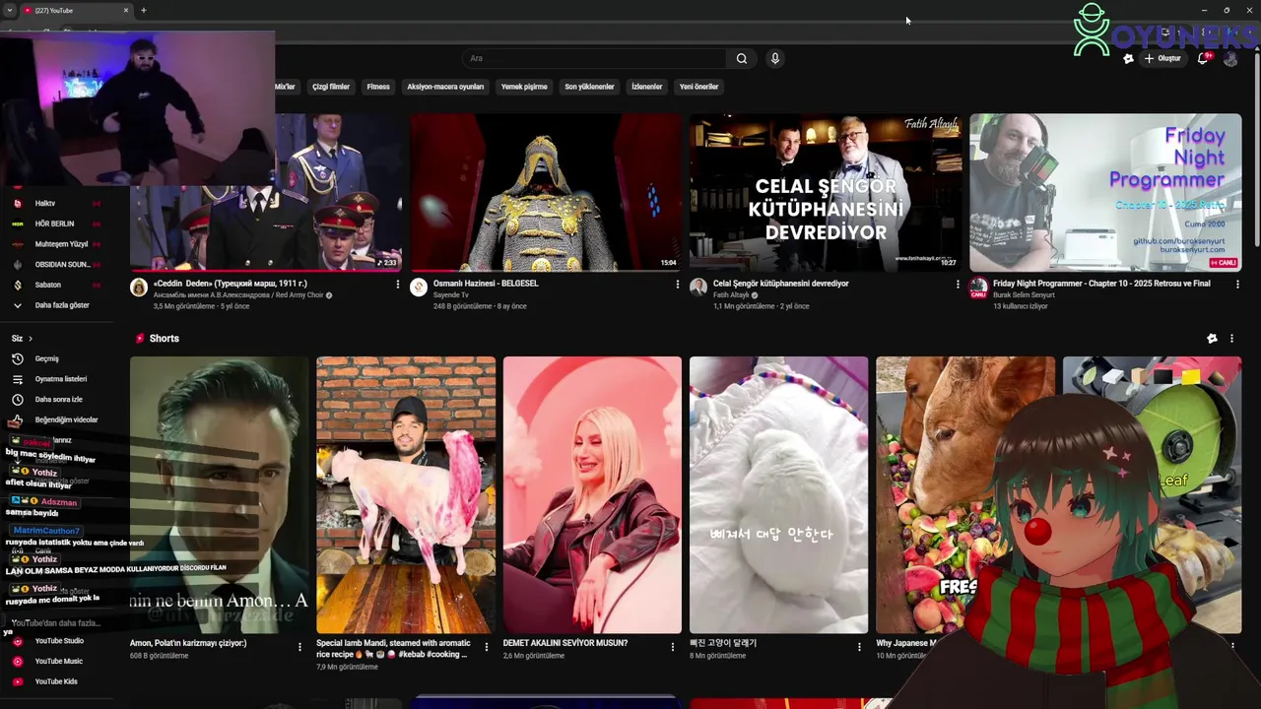This screenshot has width=1261, height=709.
Task: Click inside the Ara search field
Action: click(595, 58)
